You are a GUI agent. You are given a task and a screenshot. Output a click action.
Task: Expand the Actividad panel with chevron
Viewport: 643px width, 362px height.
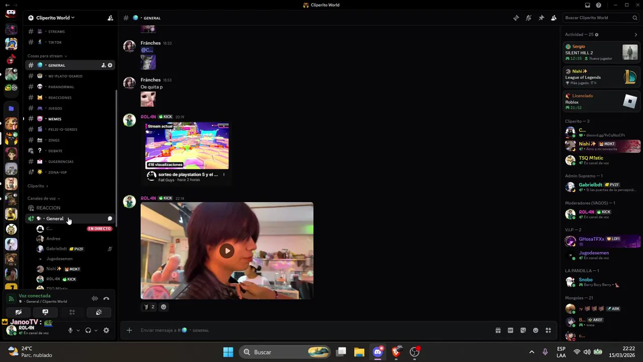click(x=635, y=35)
